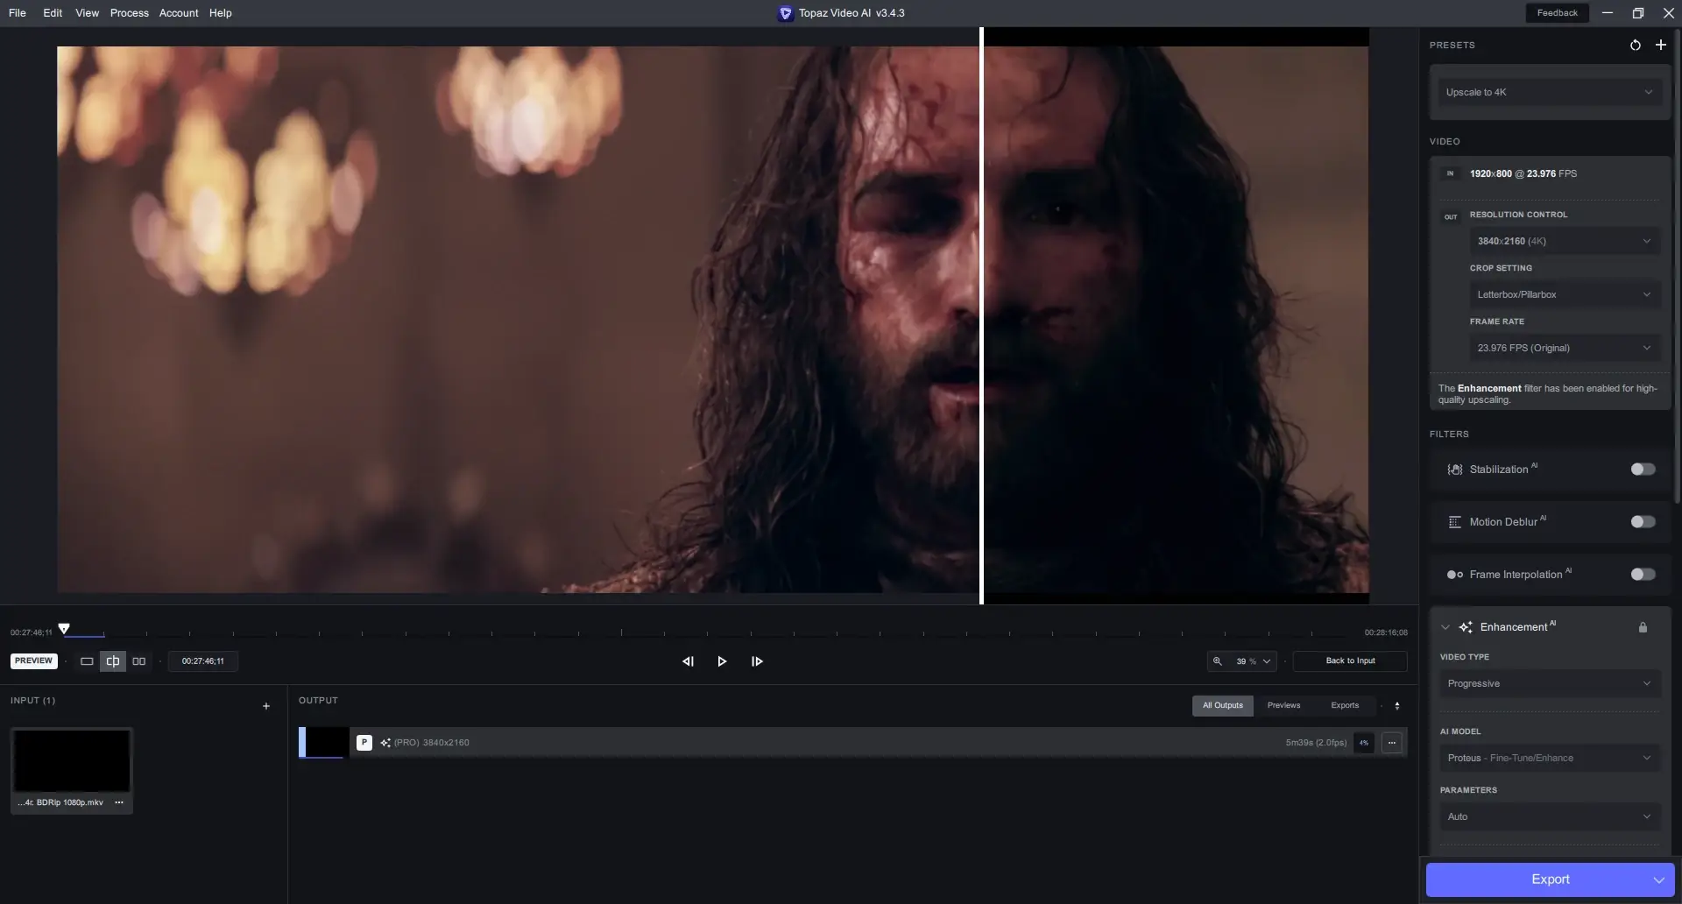This screenshot has width=1682, height=904.
Task: Select the split view layout icon
Action: coord(113,661)
